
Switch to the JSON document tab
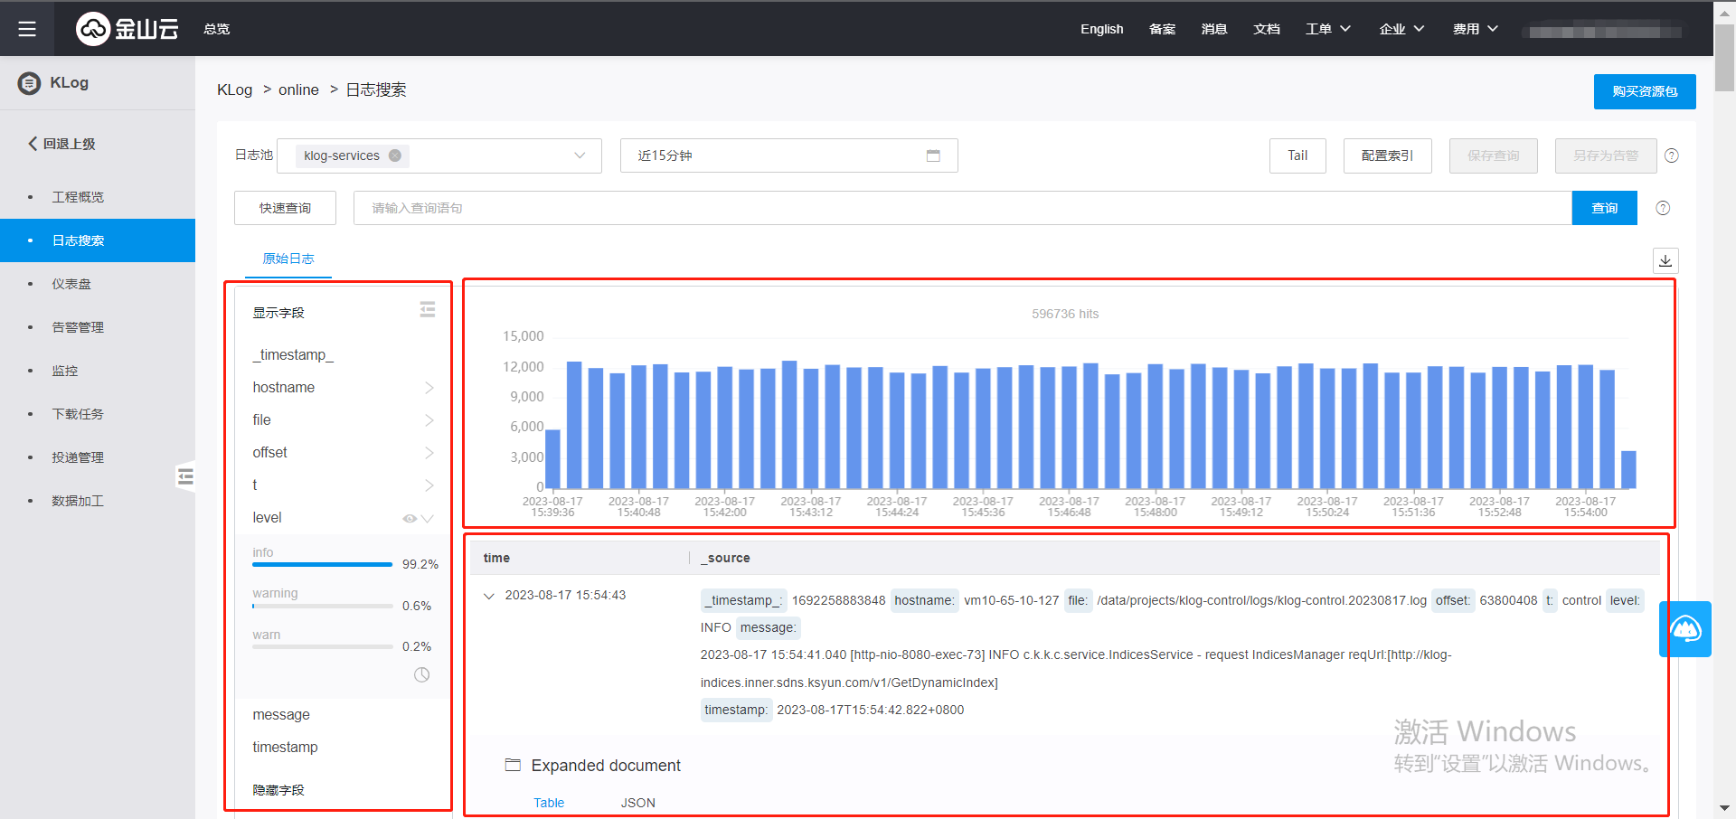click(x=637, y=803)
